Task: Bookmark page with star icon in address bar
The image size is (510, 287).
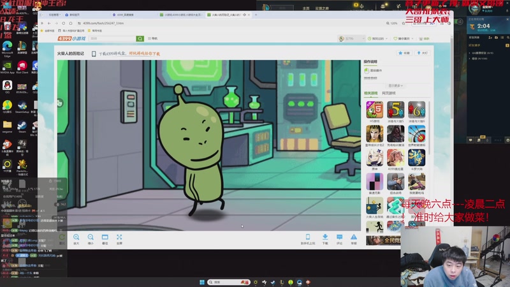Action: point(404,23)
